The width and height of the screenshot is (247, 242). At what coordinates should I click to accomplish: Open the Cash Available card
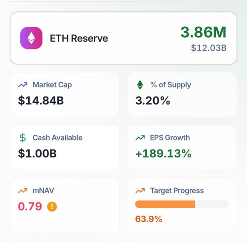point(65,147)
